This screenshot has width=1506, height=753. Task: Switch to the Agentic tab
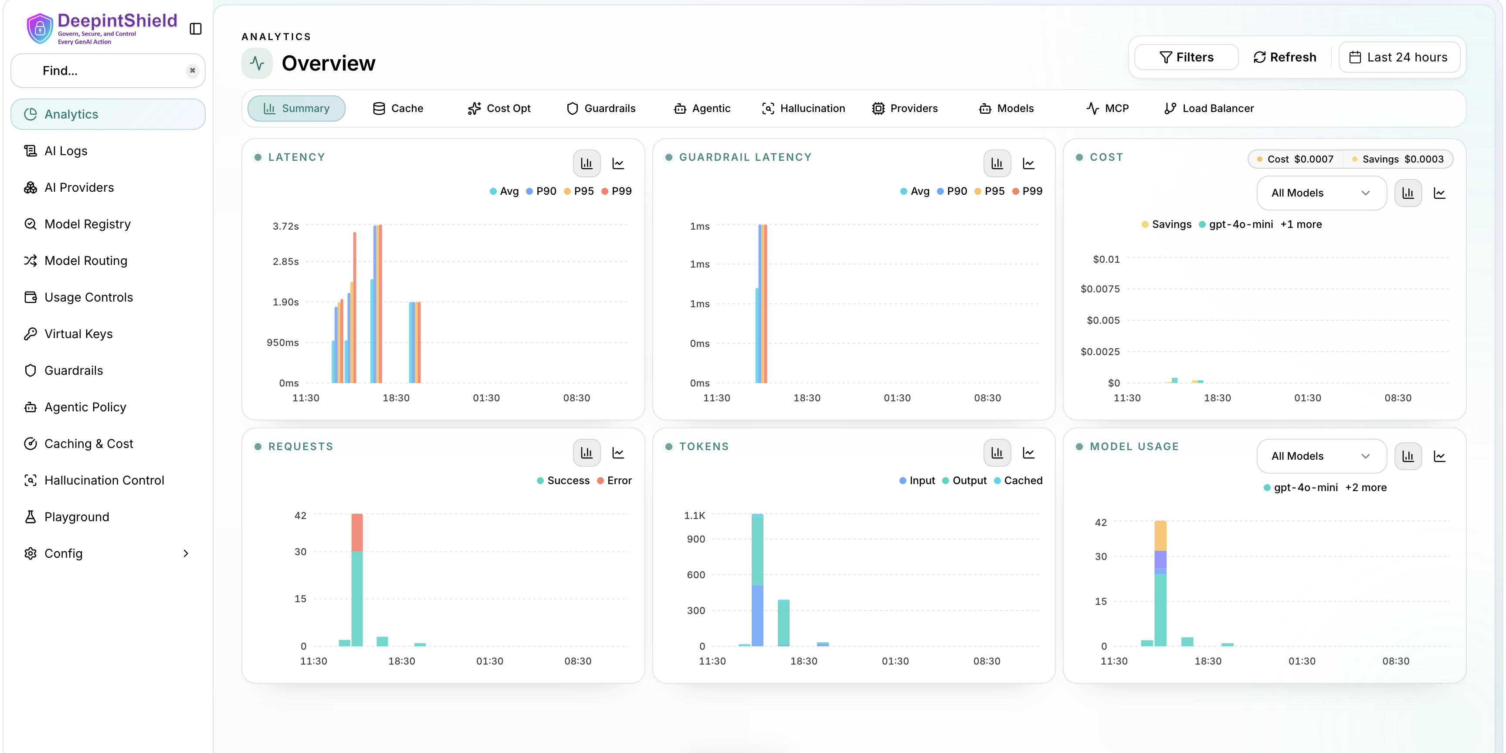702,109
